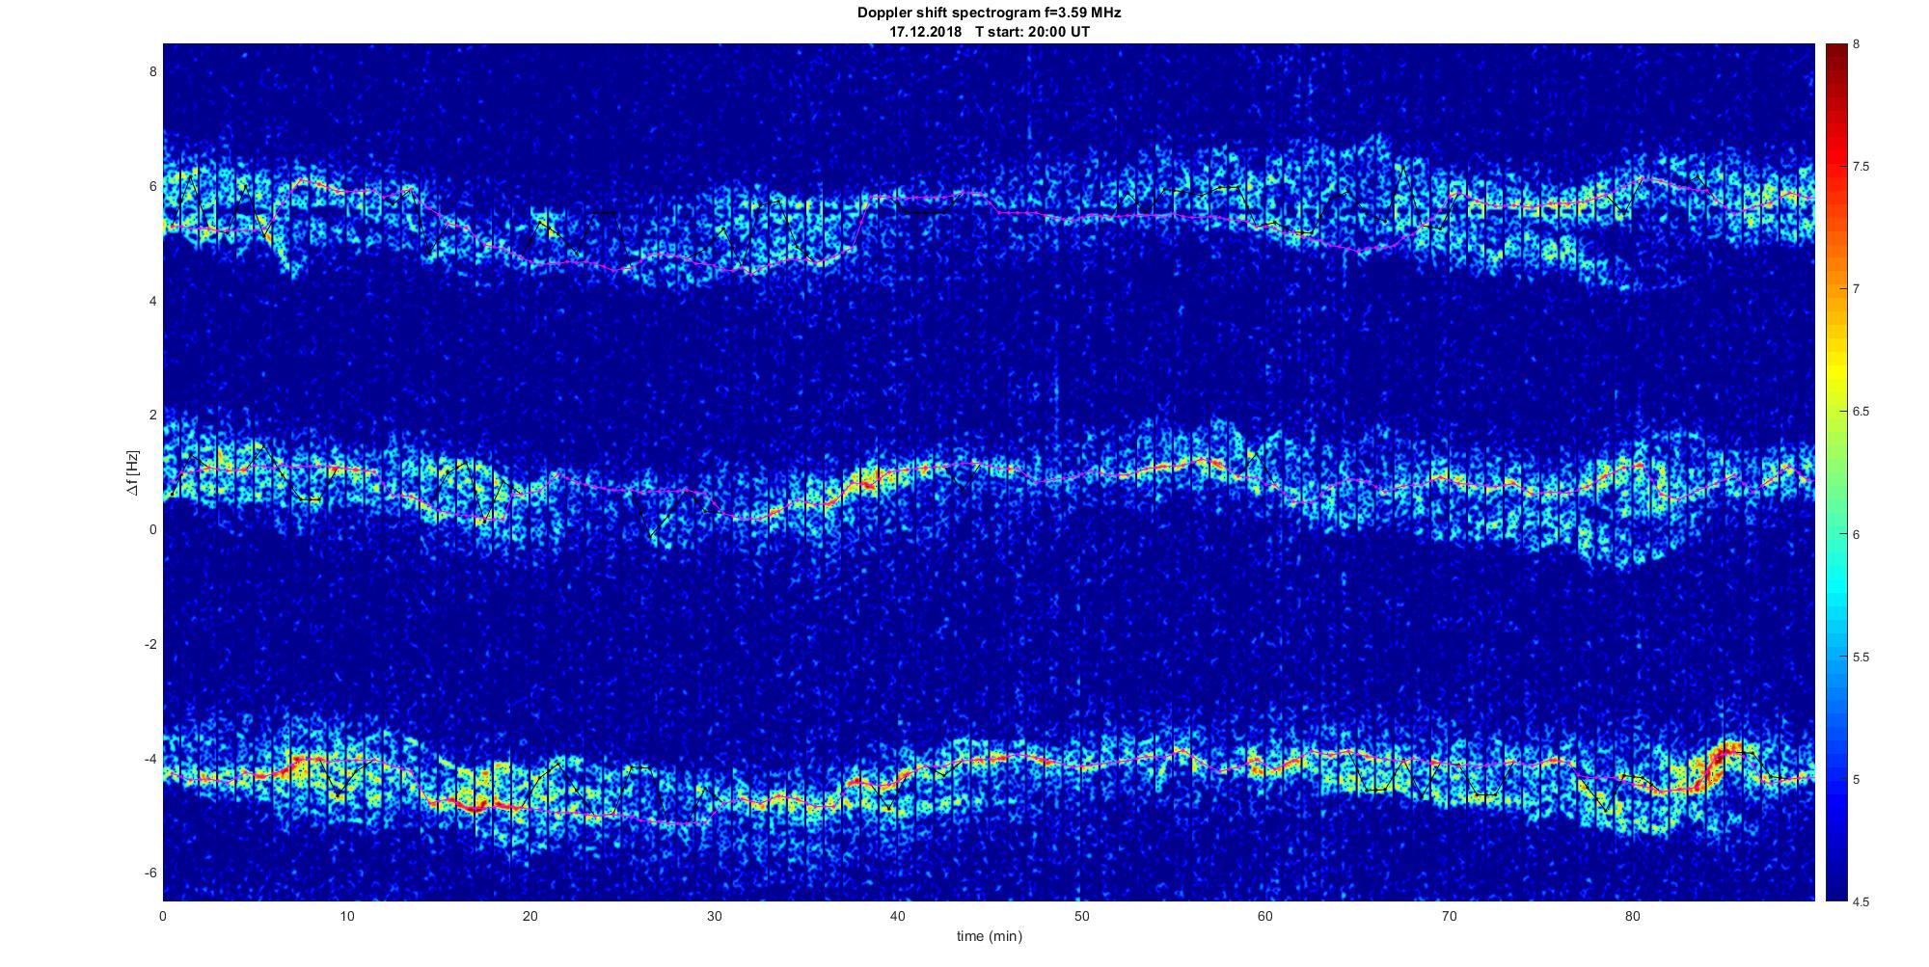The height and width of the screenshot is (967, 1929).
Task: Click the y-axis tick label "-2"
Action: [149, 644]
